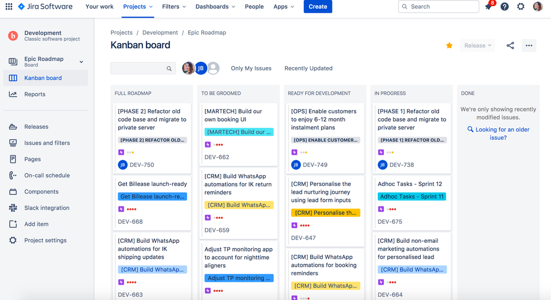Filter by the JB assignee avatar
The height and width of the screenshot is (300, 551).
point(201,68)
